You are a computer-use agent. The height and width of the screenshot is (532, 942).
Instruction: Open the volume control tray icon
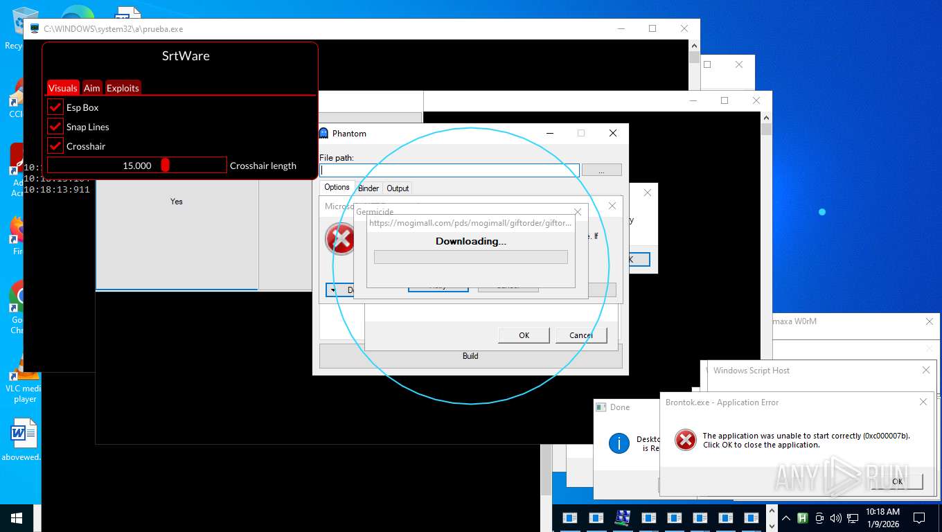tap(835, 518)
